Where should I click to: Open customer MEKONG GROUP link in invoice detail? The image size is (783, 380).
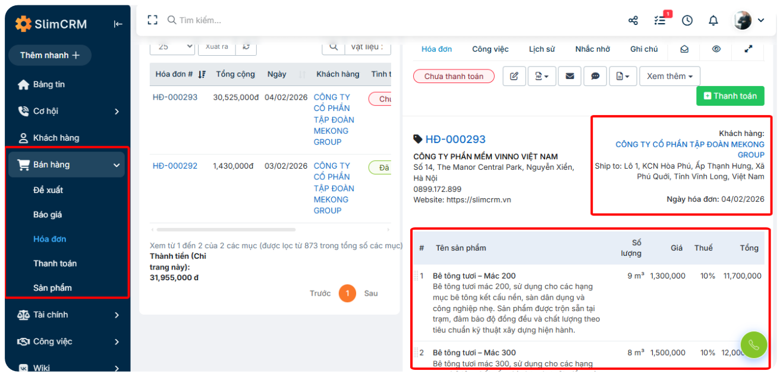tap(690, 150)
